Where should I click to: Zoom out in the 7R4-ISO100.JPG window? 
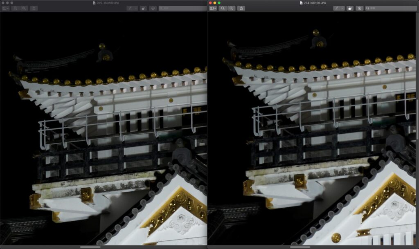click(223, 8)
